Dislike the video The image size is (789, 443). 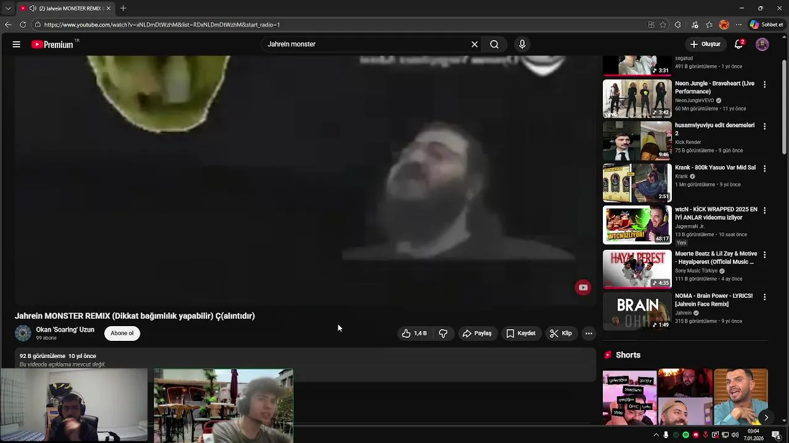443,333
